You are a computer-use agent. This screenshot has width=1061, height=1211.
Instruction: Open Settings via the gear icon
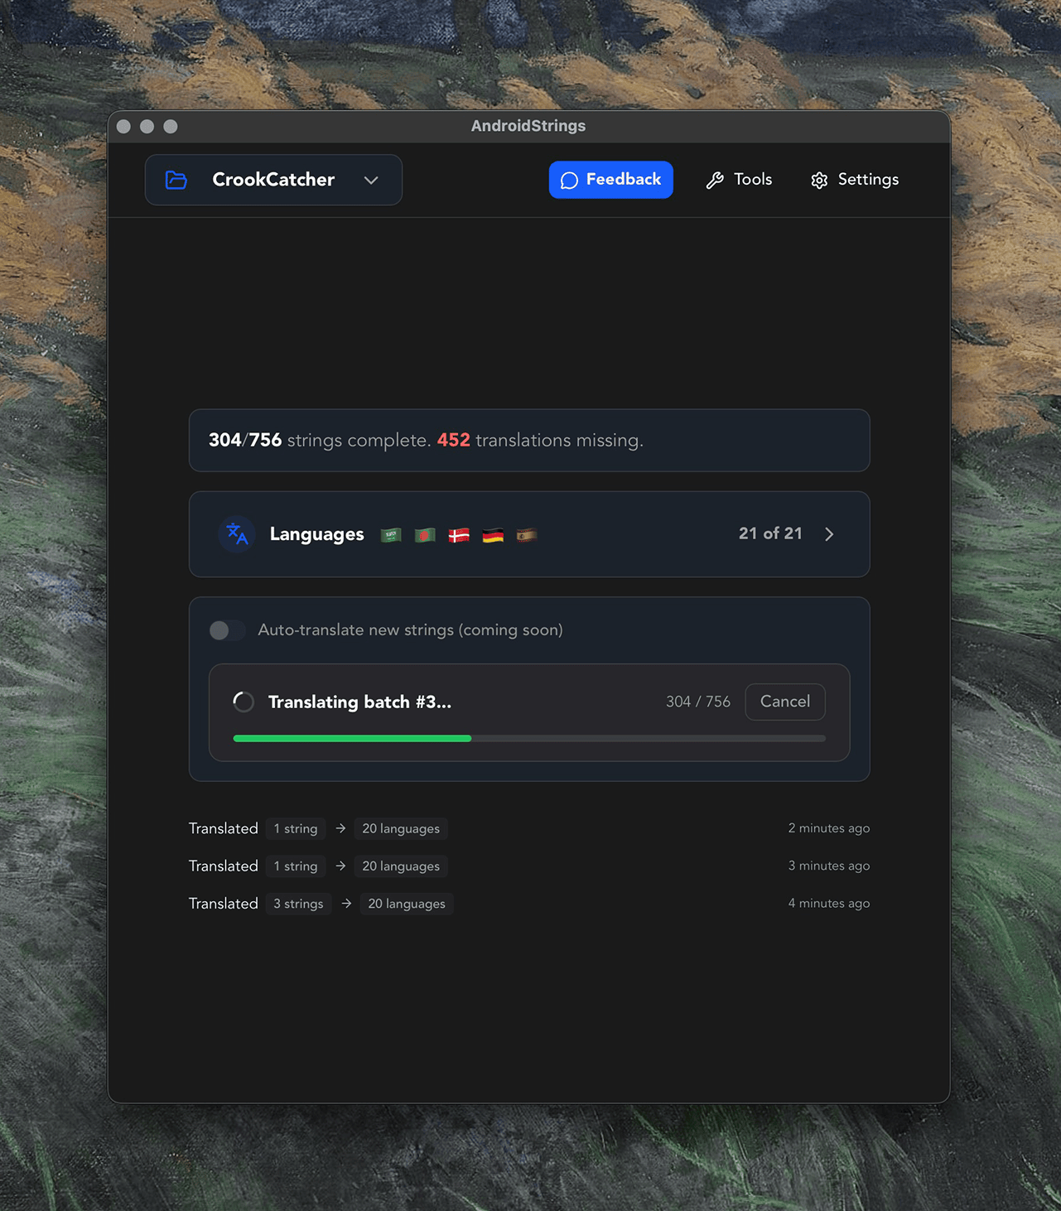pyautogui.click(x=819, y=180)
